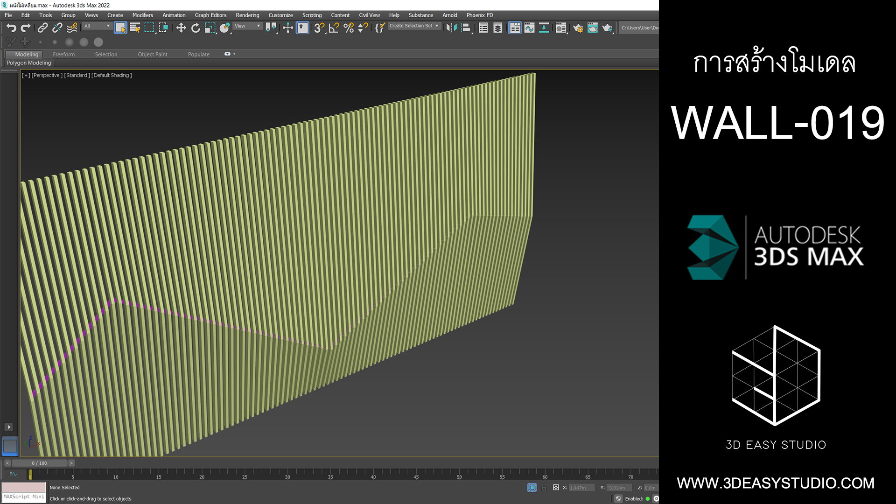
Task: Open Render Setup teapot icon
Action: (x=578, y=28)
